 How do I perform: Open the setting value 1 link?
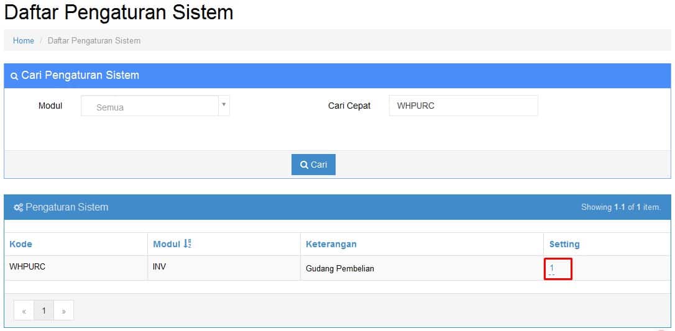click(552, 268)
